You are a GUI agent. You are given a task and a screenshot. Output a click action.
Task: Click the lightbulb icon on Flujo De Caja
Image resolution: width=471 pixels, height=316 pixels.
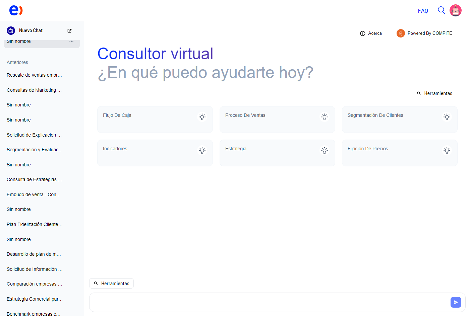point(202,117)
